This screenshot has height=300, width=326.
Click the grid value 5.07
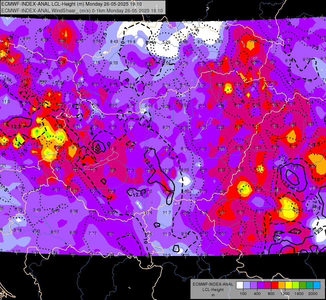tap(222, 212)
